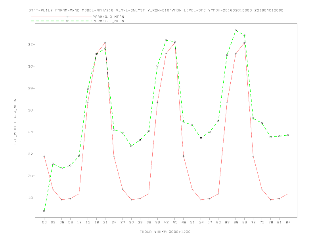The height and width of the screenshot is (242, 314).
Task: Click x-axis forecast hour label 51
Action: coord(192,222)
